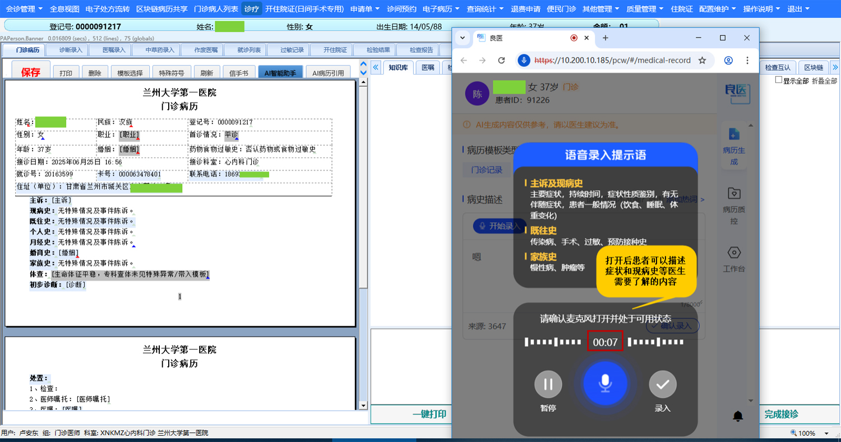Image resolution: width=841 pixels, height=442 pixels.
Task: Click the right double-arrow expand button
Action: (835, 67)
